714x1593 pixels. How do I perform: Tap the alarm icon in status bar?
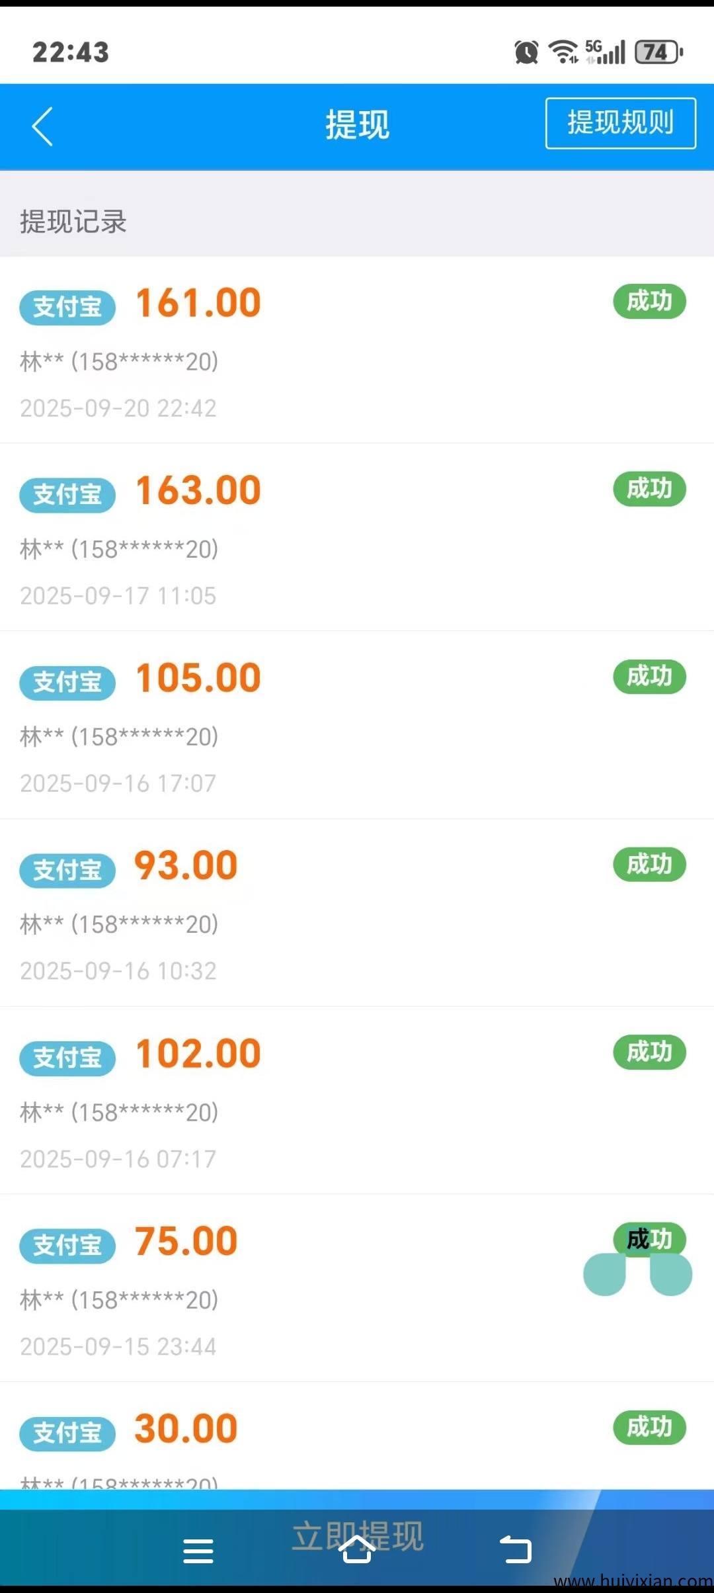point(526,52)
